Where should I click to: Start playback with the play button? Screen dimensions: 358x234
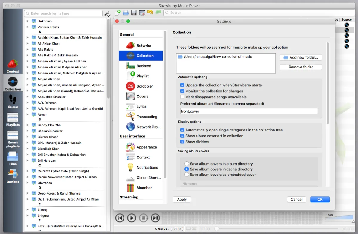(x=132, y=218)
